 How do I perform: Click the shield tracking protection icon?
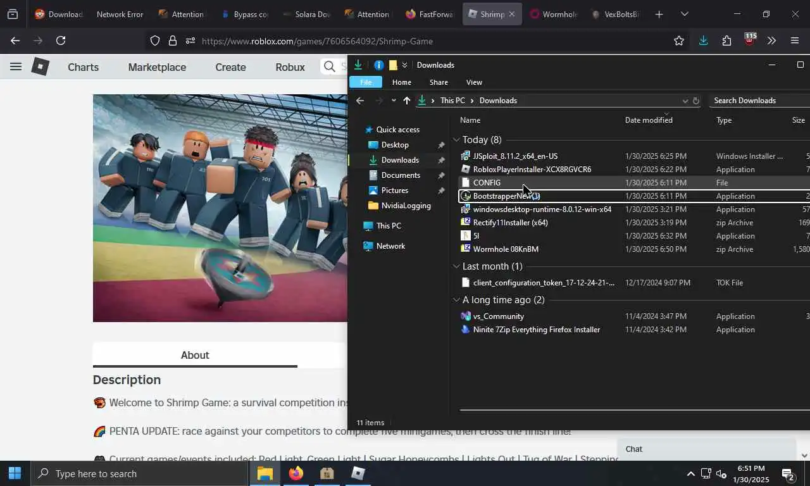pos(155,40)
